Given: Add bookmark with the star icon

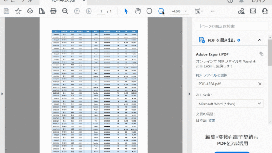Looking at the screenshot, I should 18,11.
